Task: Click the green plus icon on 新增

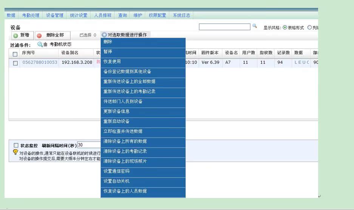Action: pos(15,35)
